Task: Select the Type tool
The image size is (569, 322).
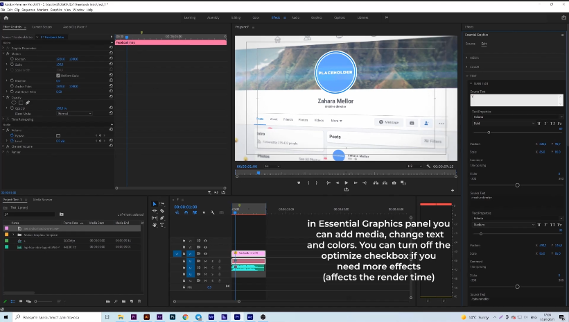Action: pos(162,225)
